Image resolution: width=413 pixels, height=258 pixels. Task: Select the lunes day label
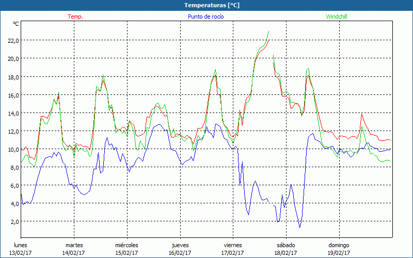click(x=21, y=245)
